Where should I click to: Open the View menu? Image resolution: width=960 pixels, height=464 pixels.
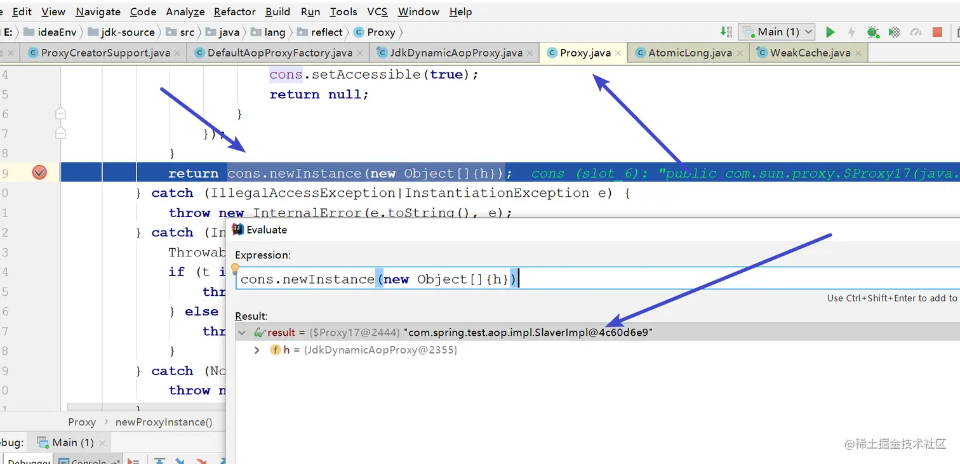point(53,11)
